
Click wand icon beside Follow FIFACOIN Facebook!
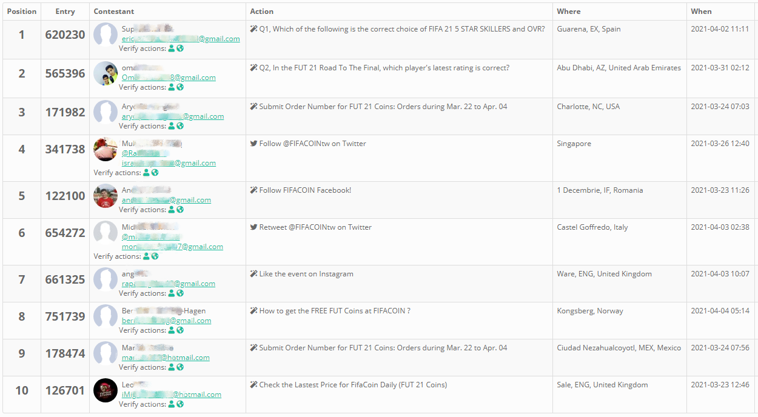253,190
